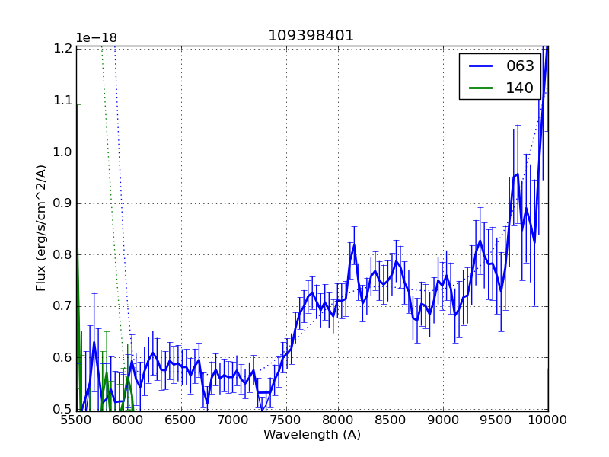Click the Wavelength (A) x-axis label
This screenshot has height=457, width=609.
click(x=312, y=435)
